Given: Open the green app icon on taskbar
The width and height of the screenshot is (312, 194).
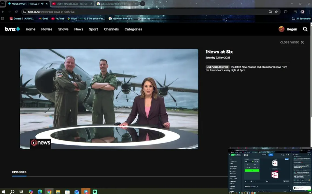Looking at the screenshot, I should coord(95,192).
